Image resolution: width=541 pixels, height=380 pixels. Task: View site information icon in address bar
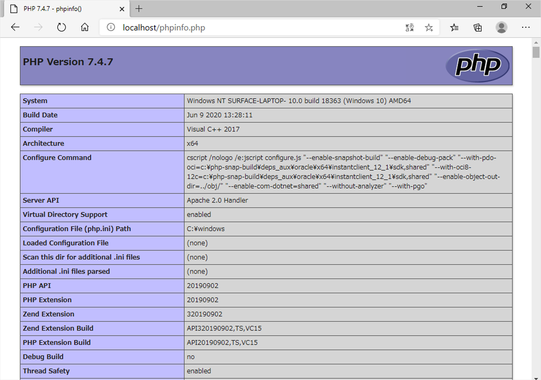(x=111, y=27)
